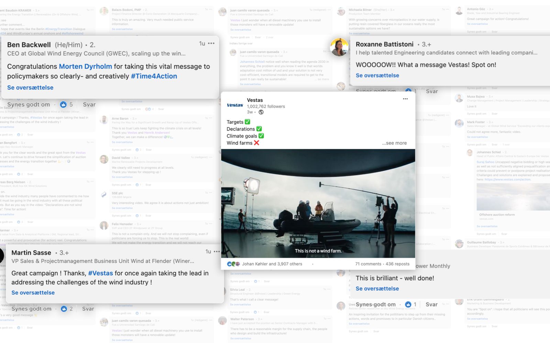550x343 pixels.
Task: Click 'Se oversættelse' under 'This is brilliant' comment
Action: pos(377,288)
